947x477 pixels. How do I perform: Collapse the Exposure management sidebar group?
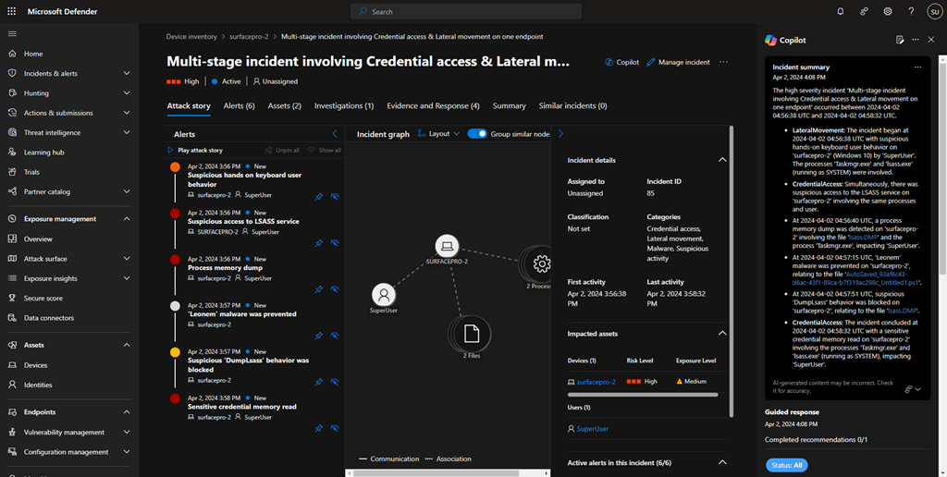[127, 219]
